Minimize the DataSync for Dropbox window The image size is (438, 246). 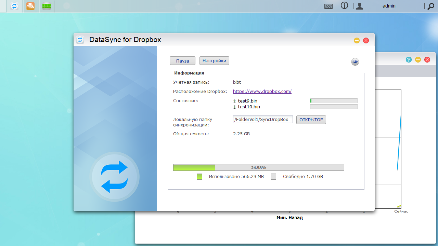click(x=357, y=40)
